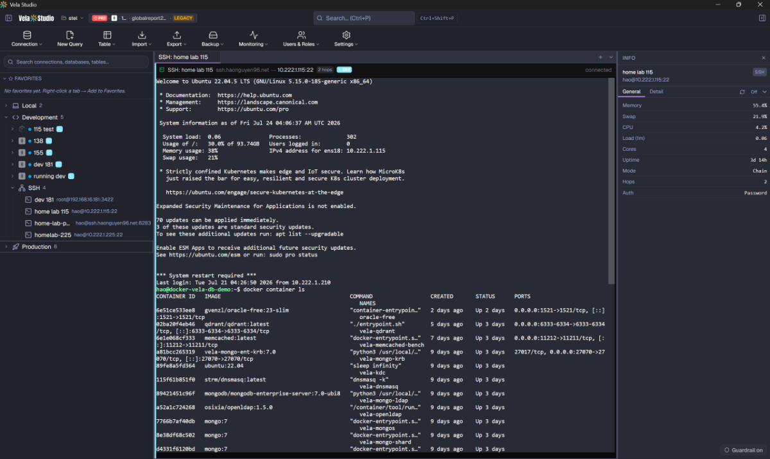Expand the '115 test' connection node
This screenshot has width=770, height=459.
12,129
